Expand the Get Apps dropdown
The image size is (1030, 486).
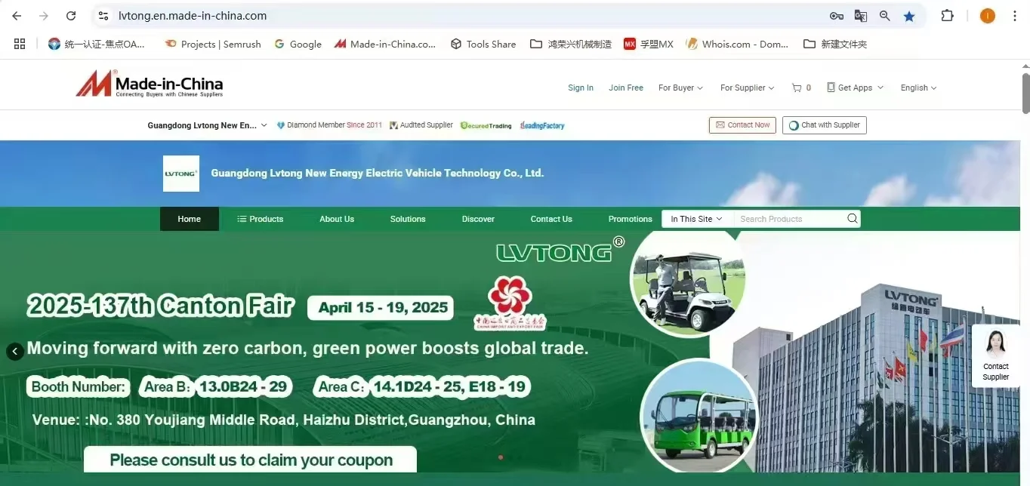(x=855, y=88)
